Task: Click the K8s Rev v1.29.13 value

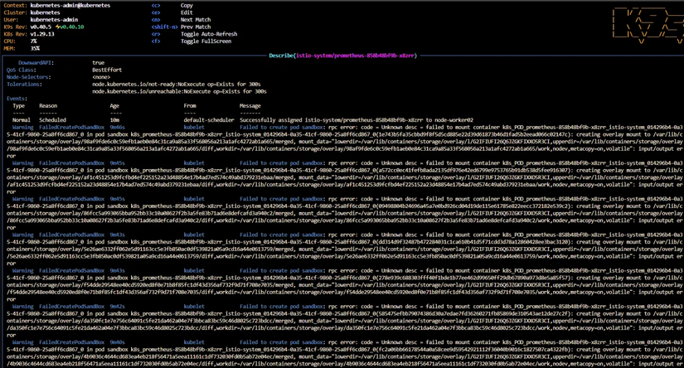Action: tap(42, 34)
